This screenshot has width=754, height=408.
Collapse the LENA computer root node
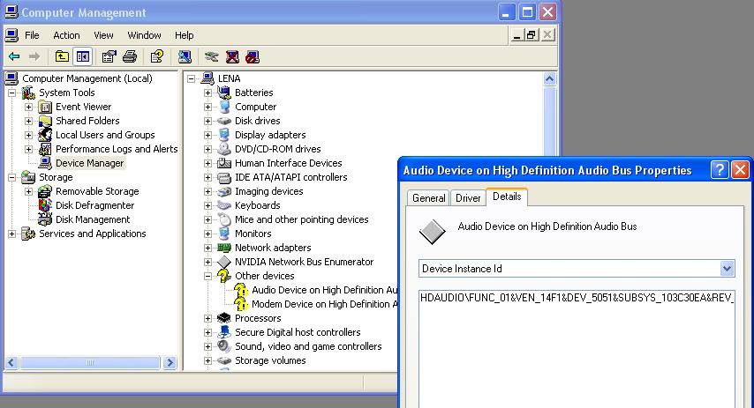tap(192, 78)
